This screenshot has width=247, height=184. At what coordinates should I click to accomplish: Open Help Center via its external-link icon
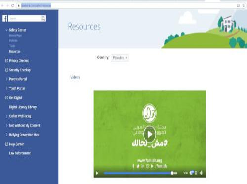[6, 144]
